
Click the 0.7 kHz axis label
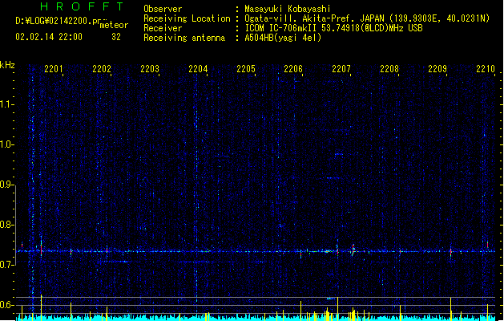point(6,265)
